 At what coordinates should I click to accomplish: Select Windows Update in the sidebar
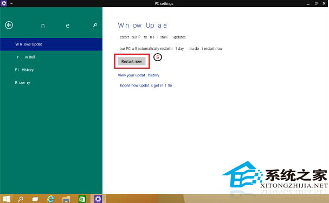(x=51, y=44)
